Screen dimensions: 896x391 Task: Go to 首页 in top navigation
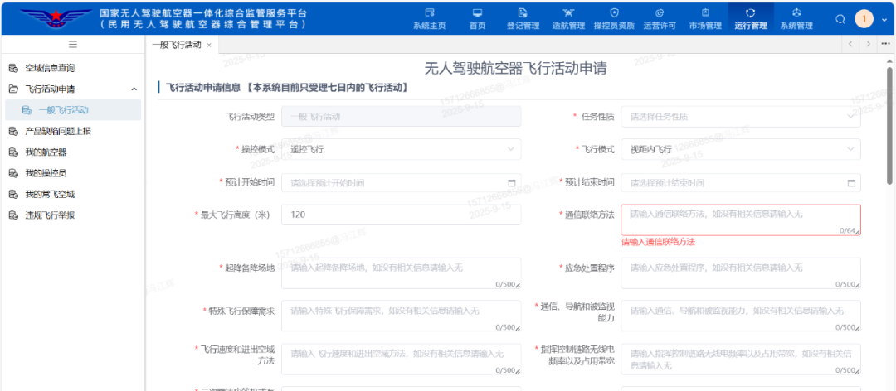477,18
